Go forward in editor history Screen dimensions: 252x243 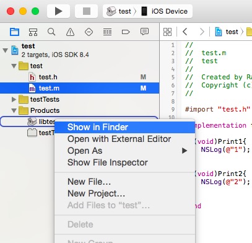point(202,32)
